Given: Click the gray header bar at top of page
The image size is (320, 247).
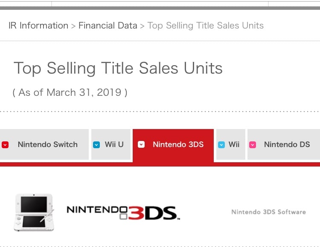Looking at the screenshot, I should (x=160, y=8).
